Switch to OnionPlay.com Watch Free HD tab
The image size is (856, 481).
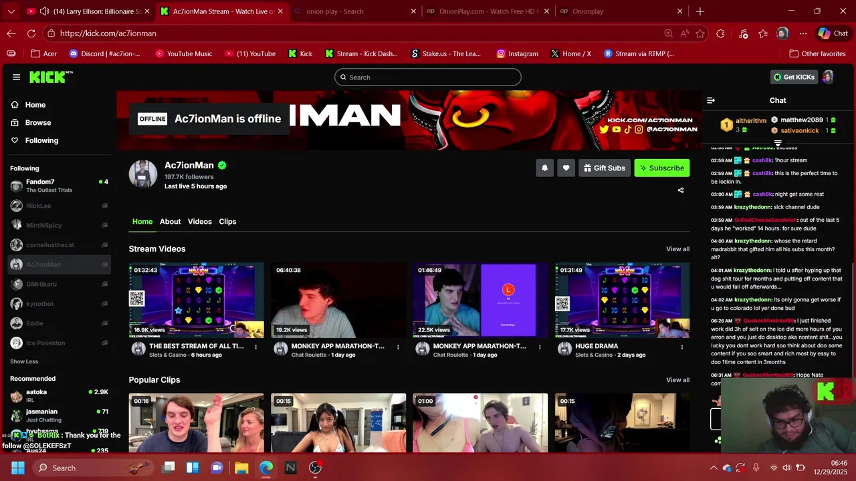488,11
